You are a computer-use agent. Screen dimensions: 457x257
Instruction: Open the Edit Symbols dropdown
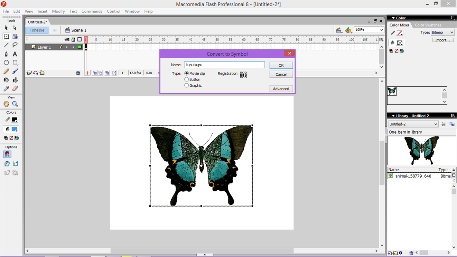348,30
